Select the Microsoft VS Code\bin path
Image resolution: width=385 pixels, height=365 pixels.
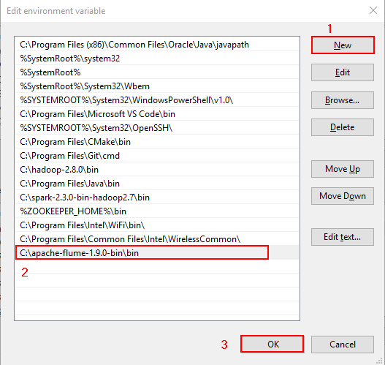pyautogui.click(x=157, y=114)
